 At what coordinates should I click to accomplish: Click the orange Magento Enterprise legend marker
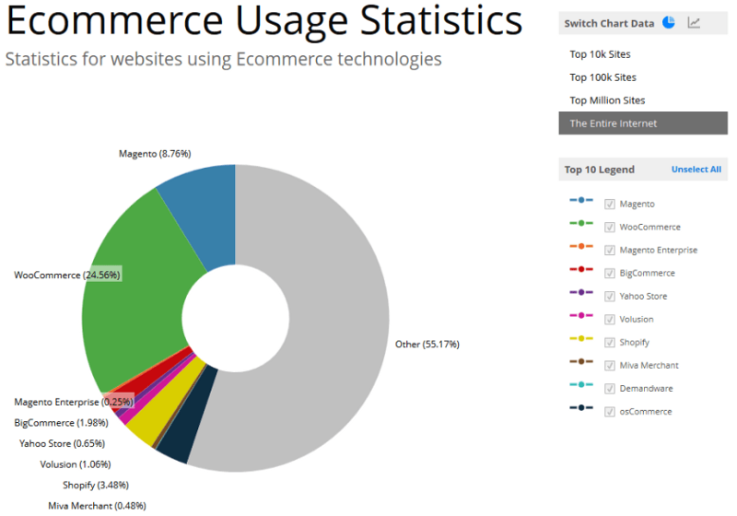581,246
